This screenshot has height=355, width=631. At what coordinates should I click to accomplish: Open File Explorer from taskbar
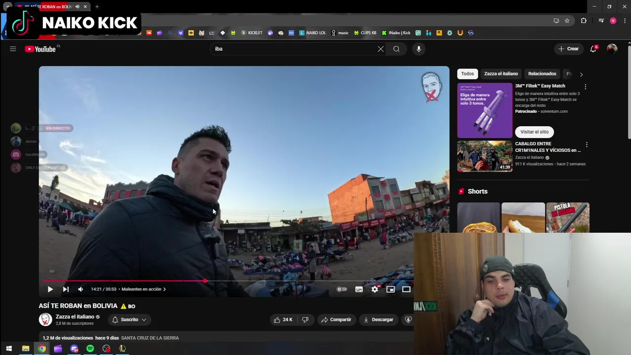[26, 349]
